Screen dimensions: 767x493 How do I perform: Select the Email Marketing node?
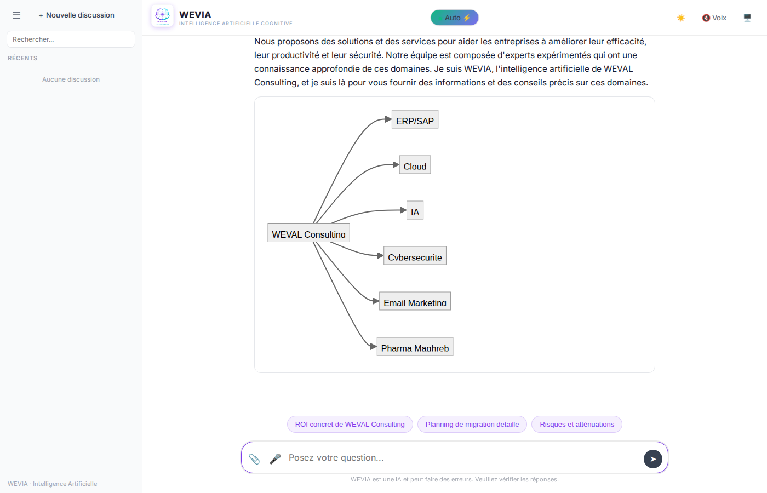coord(415,302)
